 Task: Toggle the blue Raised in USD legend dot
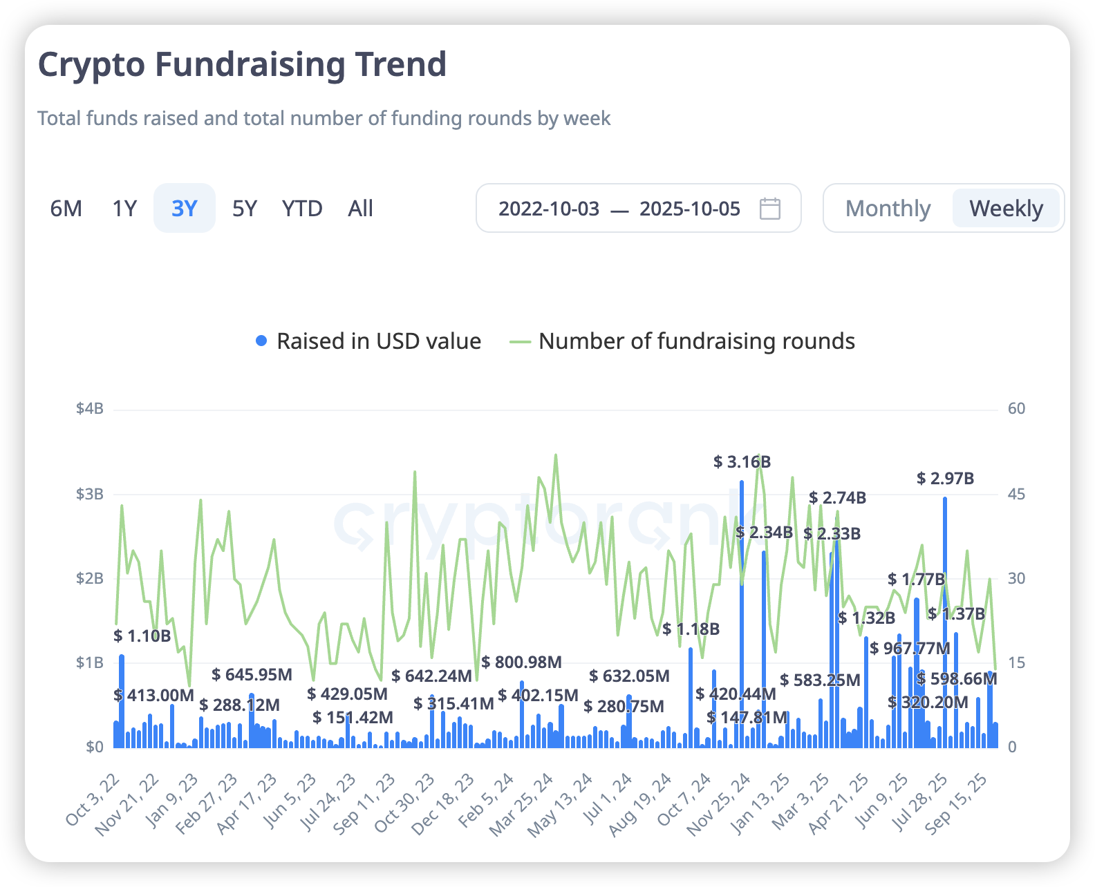coord(261,341)
